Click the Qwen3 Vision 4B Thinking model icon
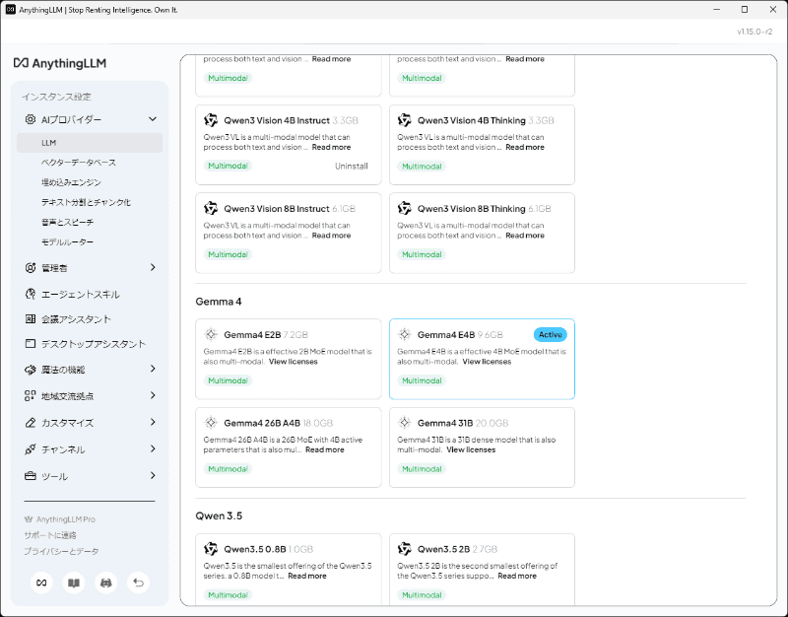This screenshot has width=788, height=617. tap(405, 120)
